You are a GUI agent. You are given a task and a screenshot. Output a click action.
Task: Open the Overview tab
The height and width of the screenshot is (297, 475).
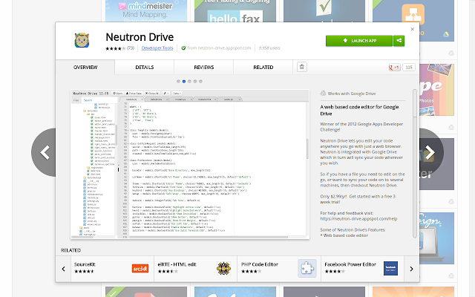tap(85, 68)
